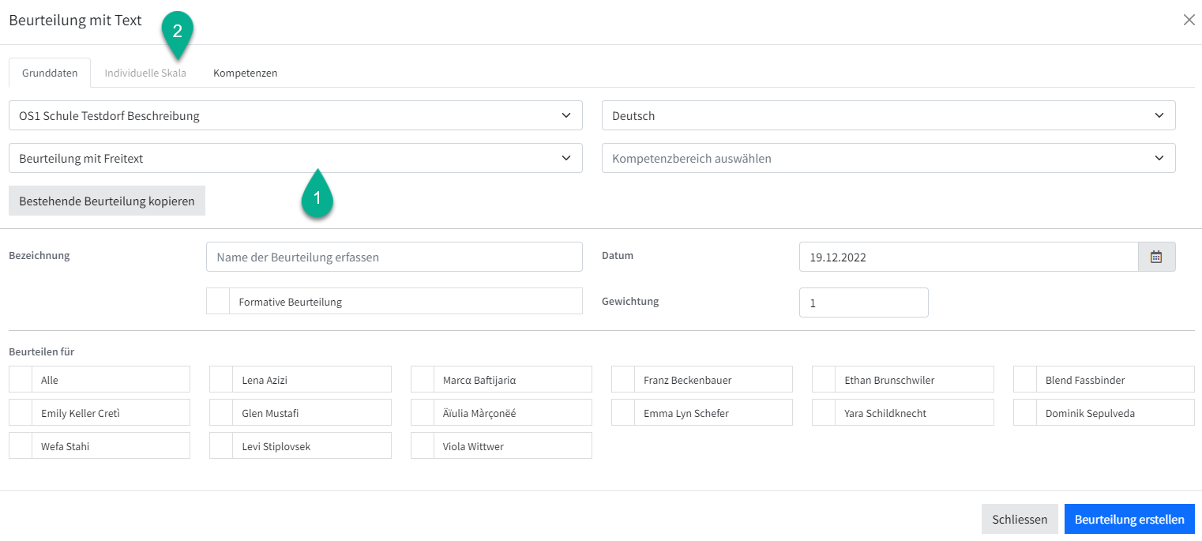Click the Beurteilung erstellen button

[x=1129, y=519]
